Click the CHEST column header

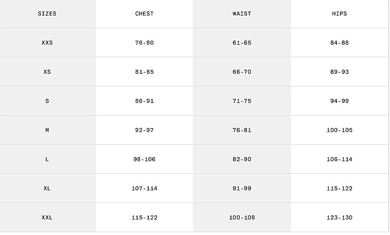coord(144,14)
